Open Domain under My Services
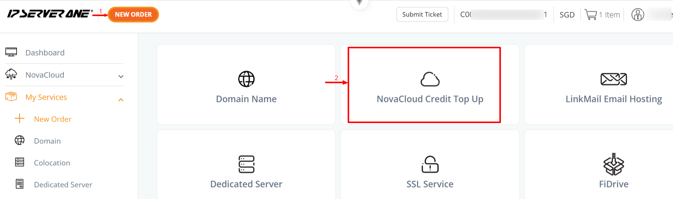Screen dimensions: 673x199 click(47, 141)
